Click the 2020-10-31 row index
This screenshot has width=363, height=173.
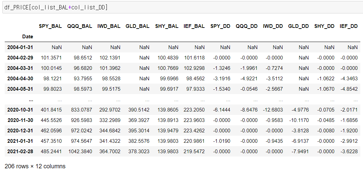tap(20, 110)
